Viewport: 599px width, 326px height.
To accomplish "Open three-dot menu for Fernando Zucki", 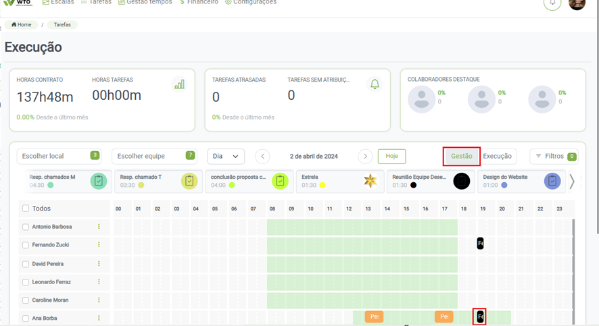I will 99,245.
